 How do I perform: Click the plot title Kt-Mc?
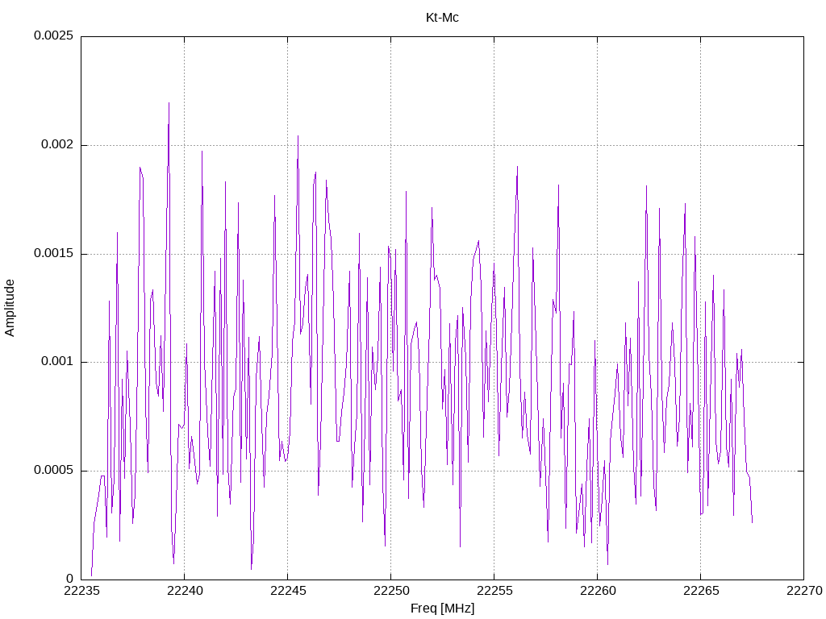click(442, 18)
